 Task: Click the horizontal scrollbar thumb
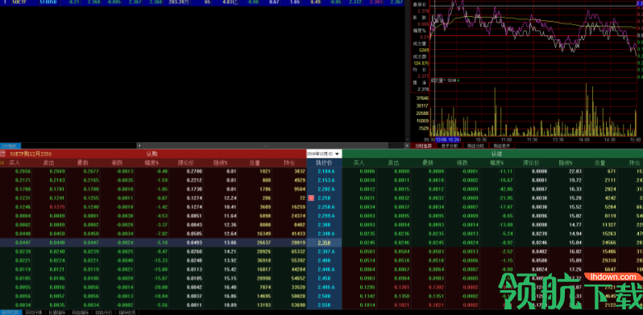click(265, 145)
